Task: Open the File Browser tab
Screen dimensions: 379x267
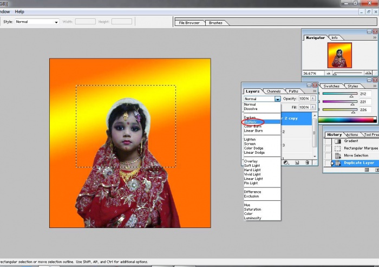Action: click(189, 23)
